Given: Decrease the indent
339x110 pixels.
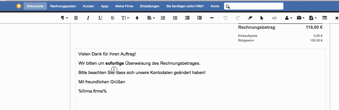Looking at the screenshot, I should click(187, 18).
